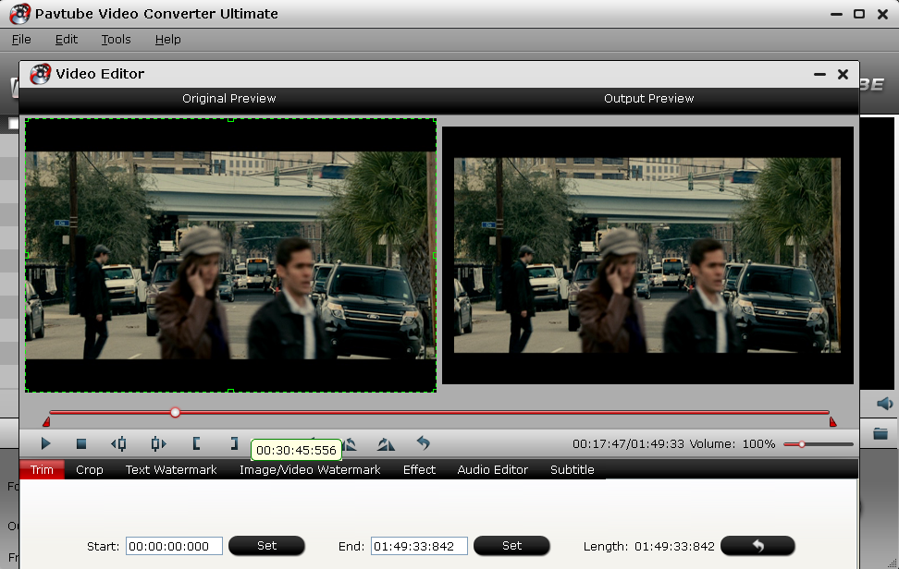899x569 pixels.
Task: Step to the next frame
Action: 158,443
